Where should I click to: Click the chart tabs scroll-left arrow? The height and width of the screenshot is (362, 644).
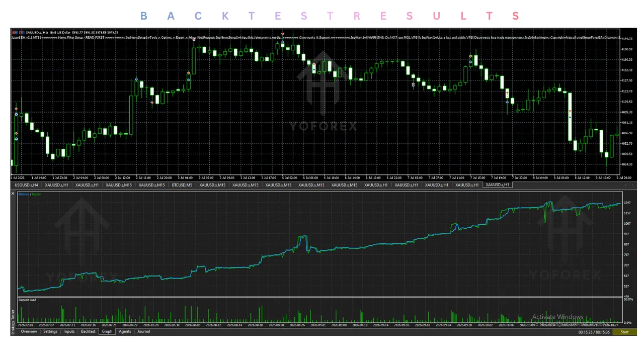point(626,185)
